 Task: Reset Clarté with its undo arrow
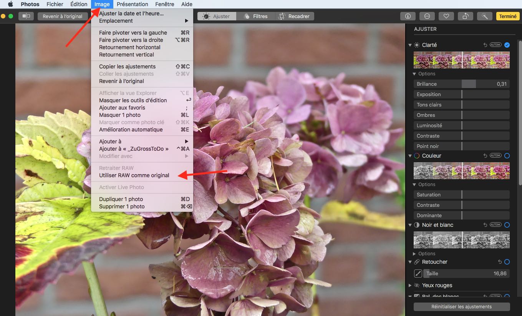(x=486, y=45)
